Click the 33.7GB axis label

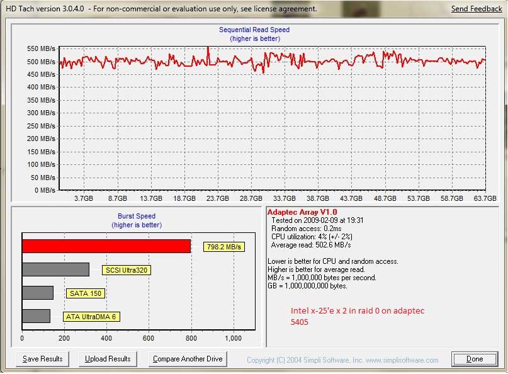tap(284, 198)
